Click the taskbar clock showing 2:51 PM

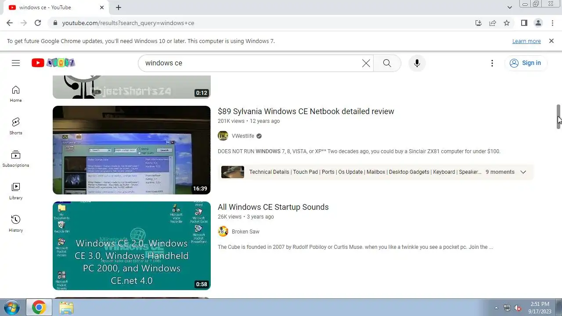pos(540,308)
